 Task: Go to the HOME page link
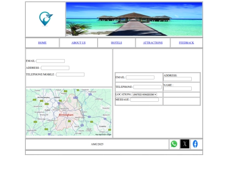42,43
